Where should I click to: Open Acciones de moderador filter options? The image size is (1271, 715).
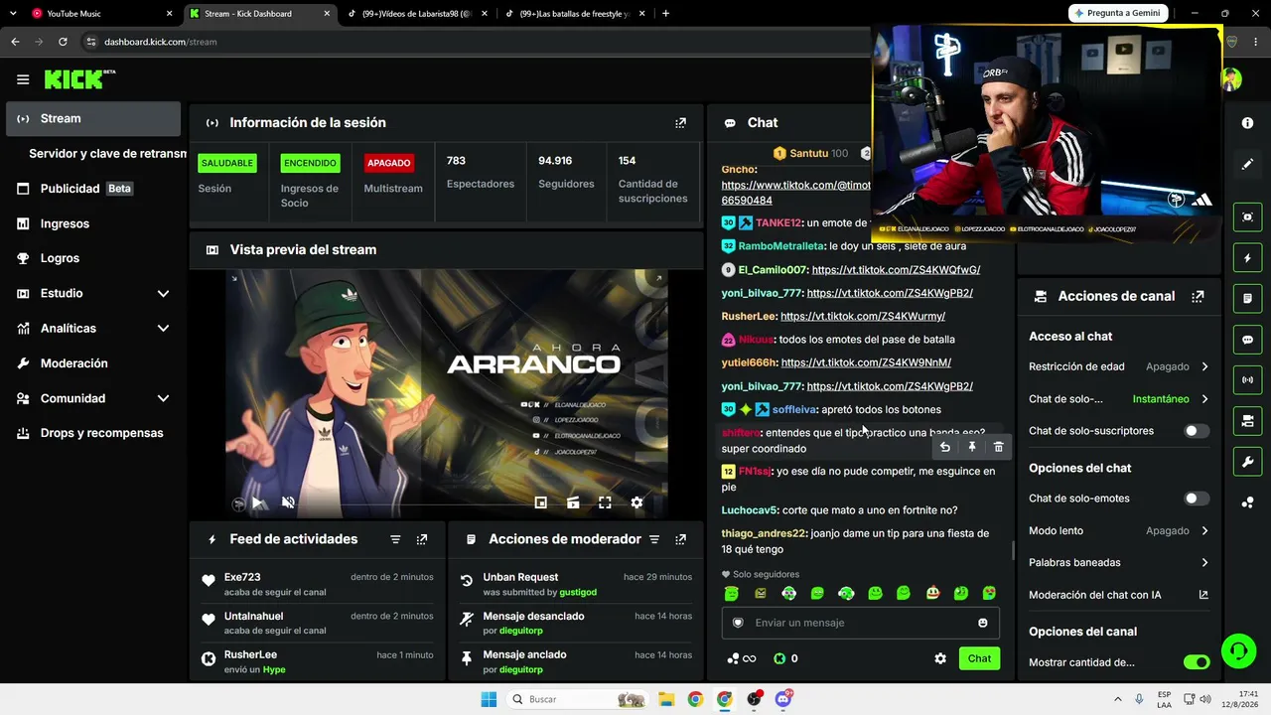coord(654,539)
